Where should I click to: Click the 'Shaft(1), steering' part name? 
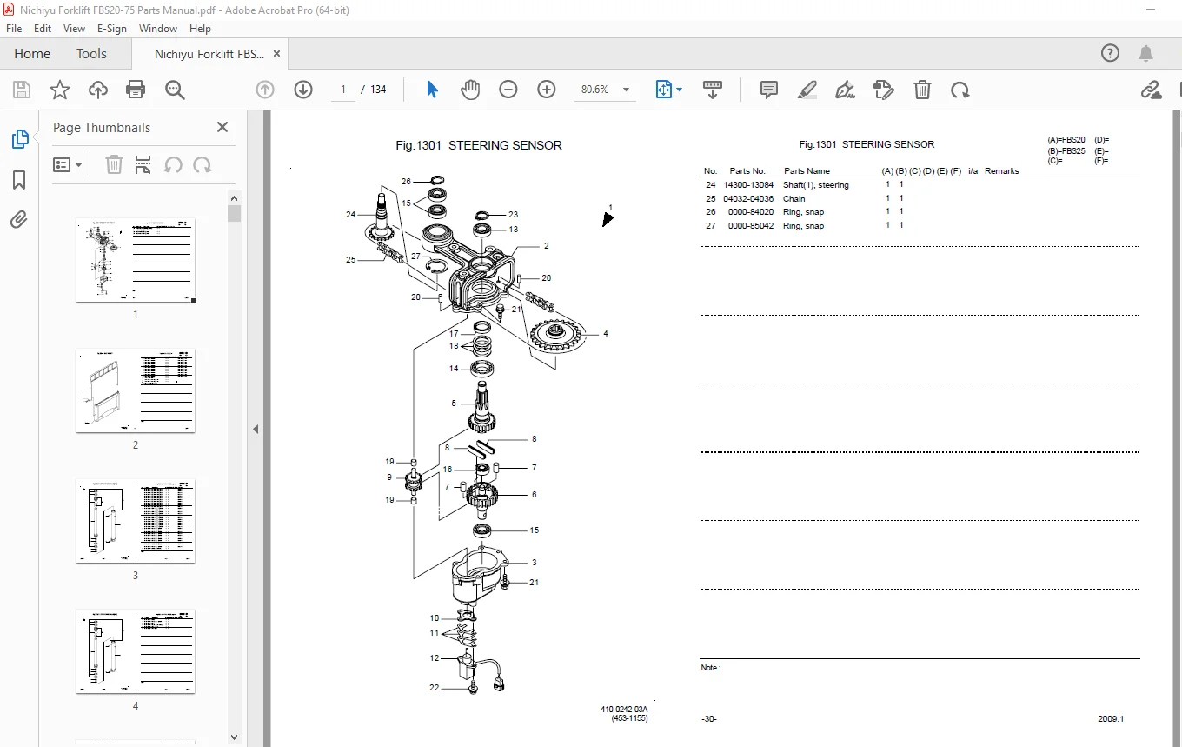[x=816, y=185]
